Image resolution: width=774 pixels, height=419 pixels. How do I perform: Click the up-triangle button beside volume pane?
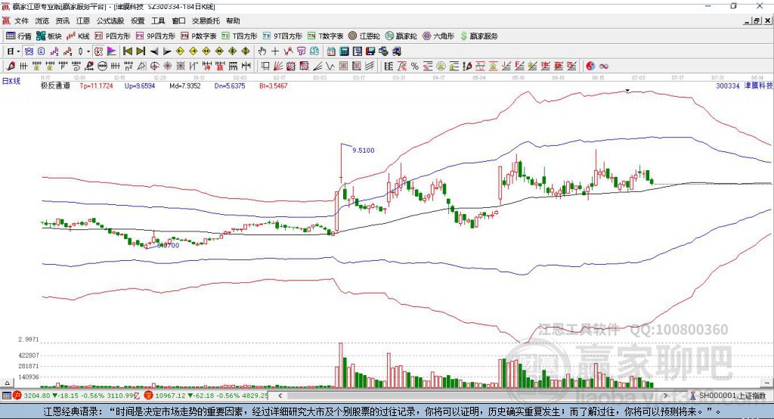tap(7, 383)
